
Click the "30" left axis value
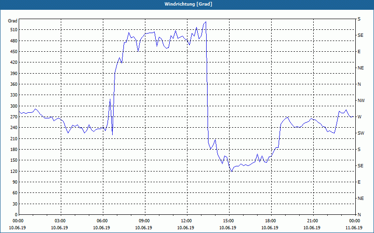15,204
